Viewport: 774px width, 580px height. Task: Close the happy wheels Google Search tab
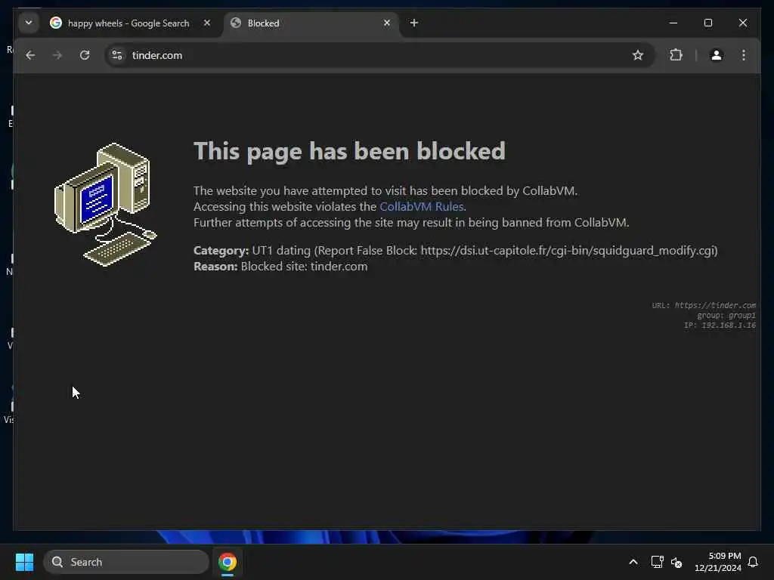pos(207,23)
